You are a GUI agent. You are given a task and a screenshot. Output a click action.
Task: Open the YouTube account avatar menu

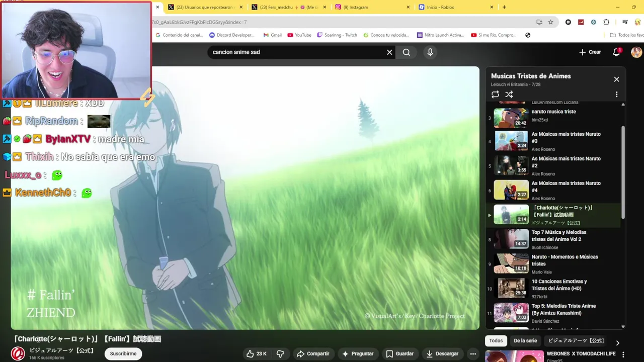click(636, 52)
